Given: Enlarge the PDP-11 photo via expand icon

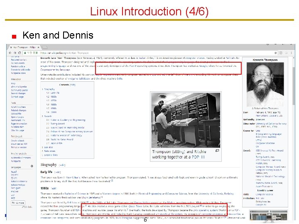Looking at the screenshot, I should click(217, 151).
